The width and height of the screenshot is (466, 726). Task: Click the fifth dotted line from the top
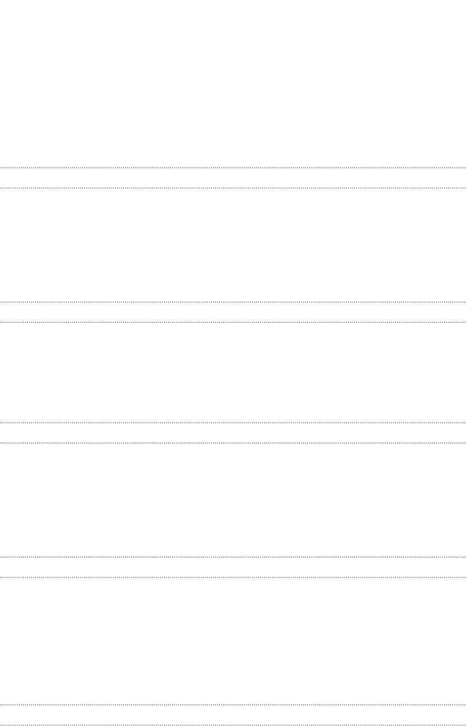click(x=233, y=422)
